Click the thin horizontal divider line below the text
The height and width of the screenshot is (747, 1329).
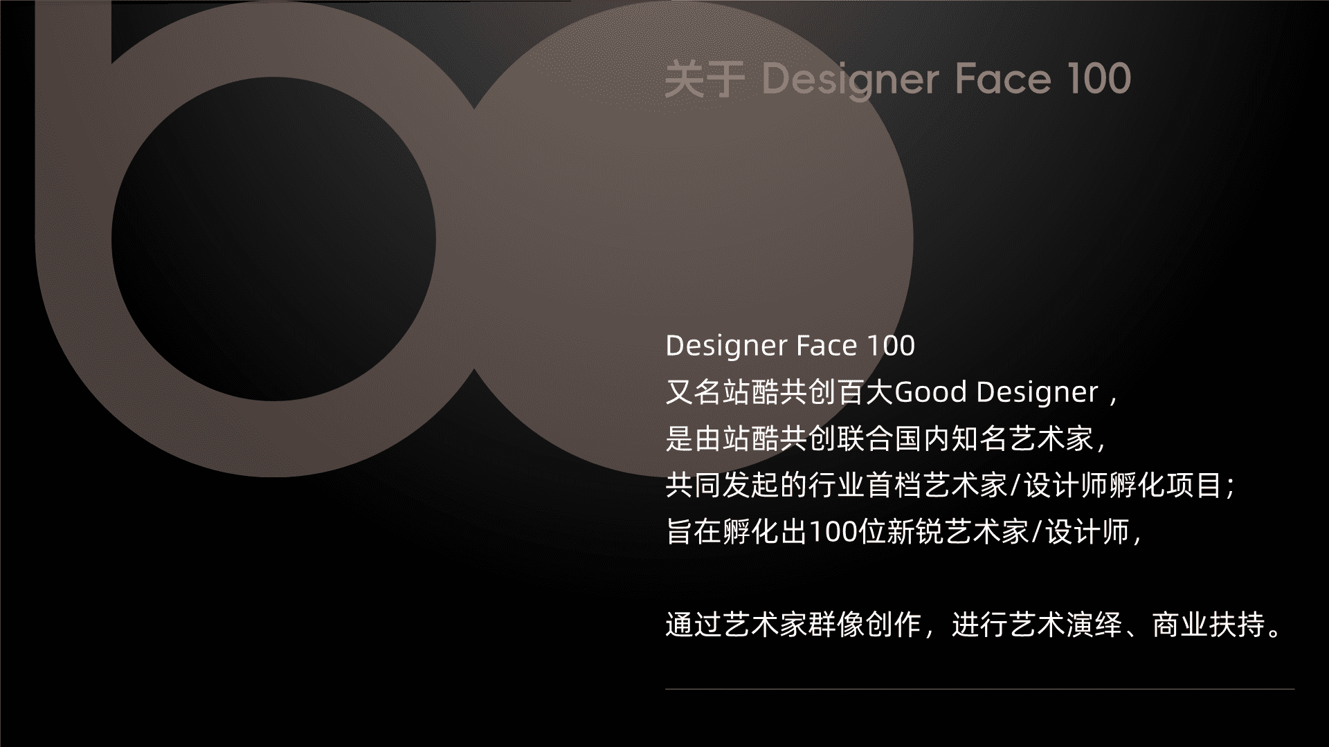(x=979, y=689)
